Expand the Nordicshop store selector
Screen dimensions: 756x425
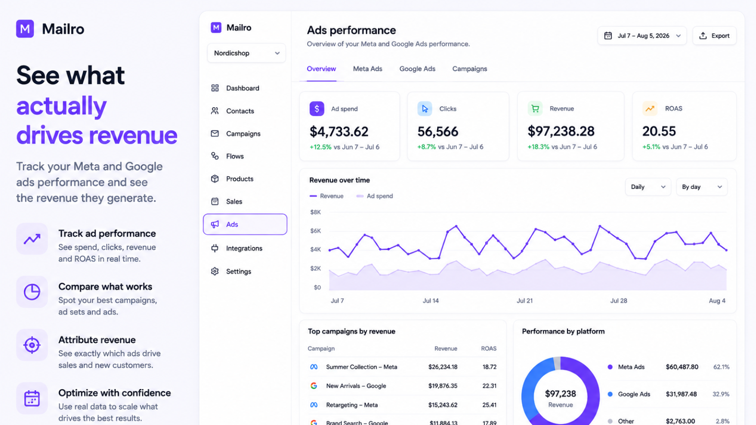pyautogui.click(x=246, y=53)
